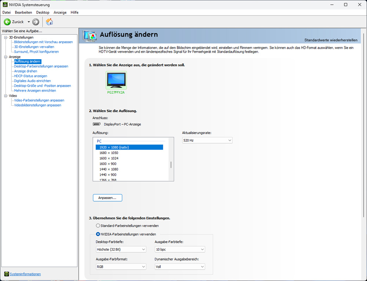Click Standardwerte wiederherstellen link
Screen dimensions: 367x281
pyautogui.click(x=331, y=40)
